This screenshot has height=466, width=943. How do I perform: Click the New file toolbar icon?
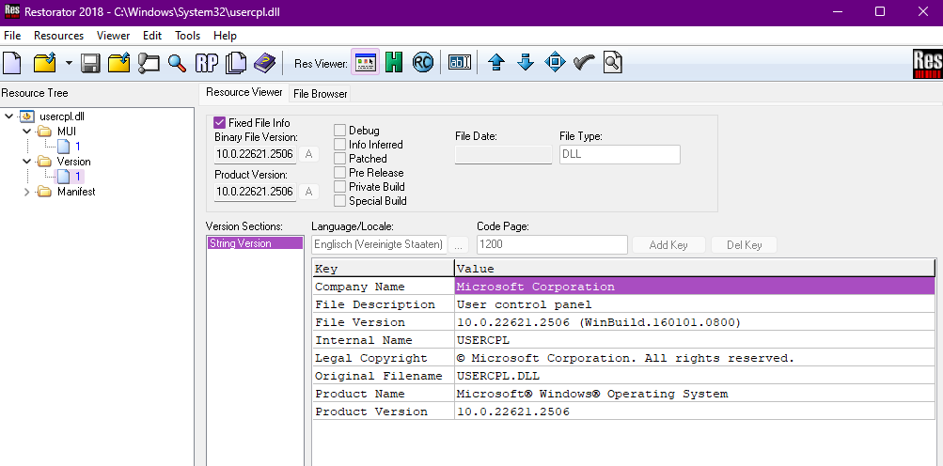click(x=12, y=62)
